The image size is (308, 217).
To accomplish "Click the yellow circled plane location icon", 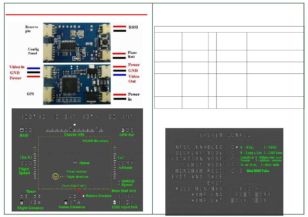I will pos(55,177).
